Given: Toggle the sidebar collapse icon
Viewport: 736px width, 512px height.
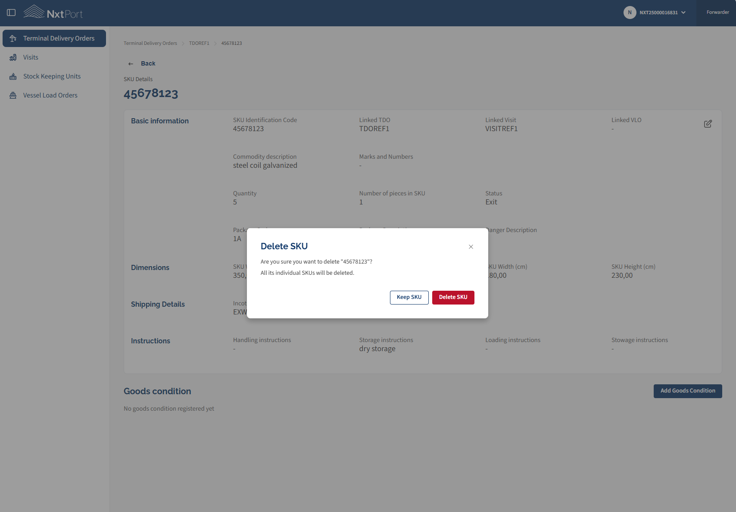Looking at the screenshot, I should point(11,13).
